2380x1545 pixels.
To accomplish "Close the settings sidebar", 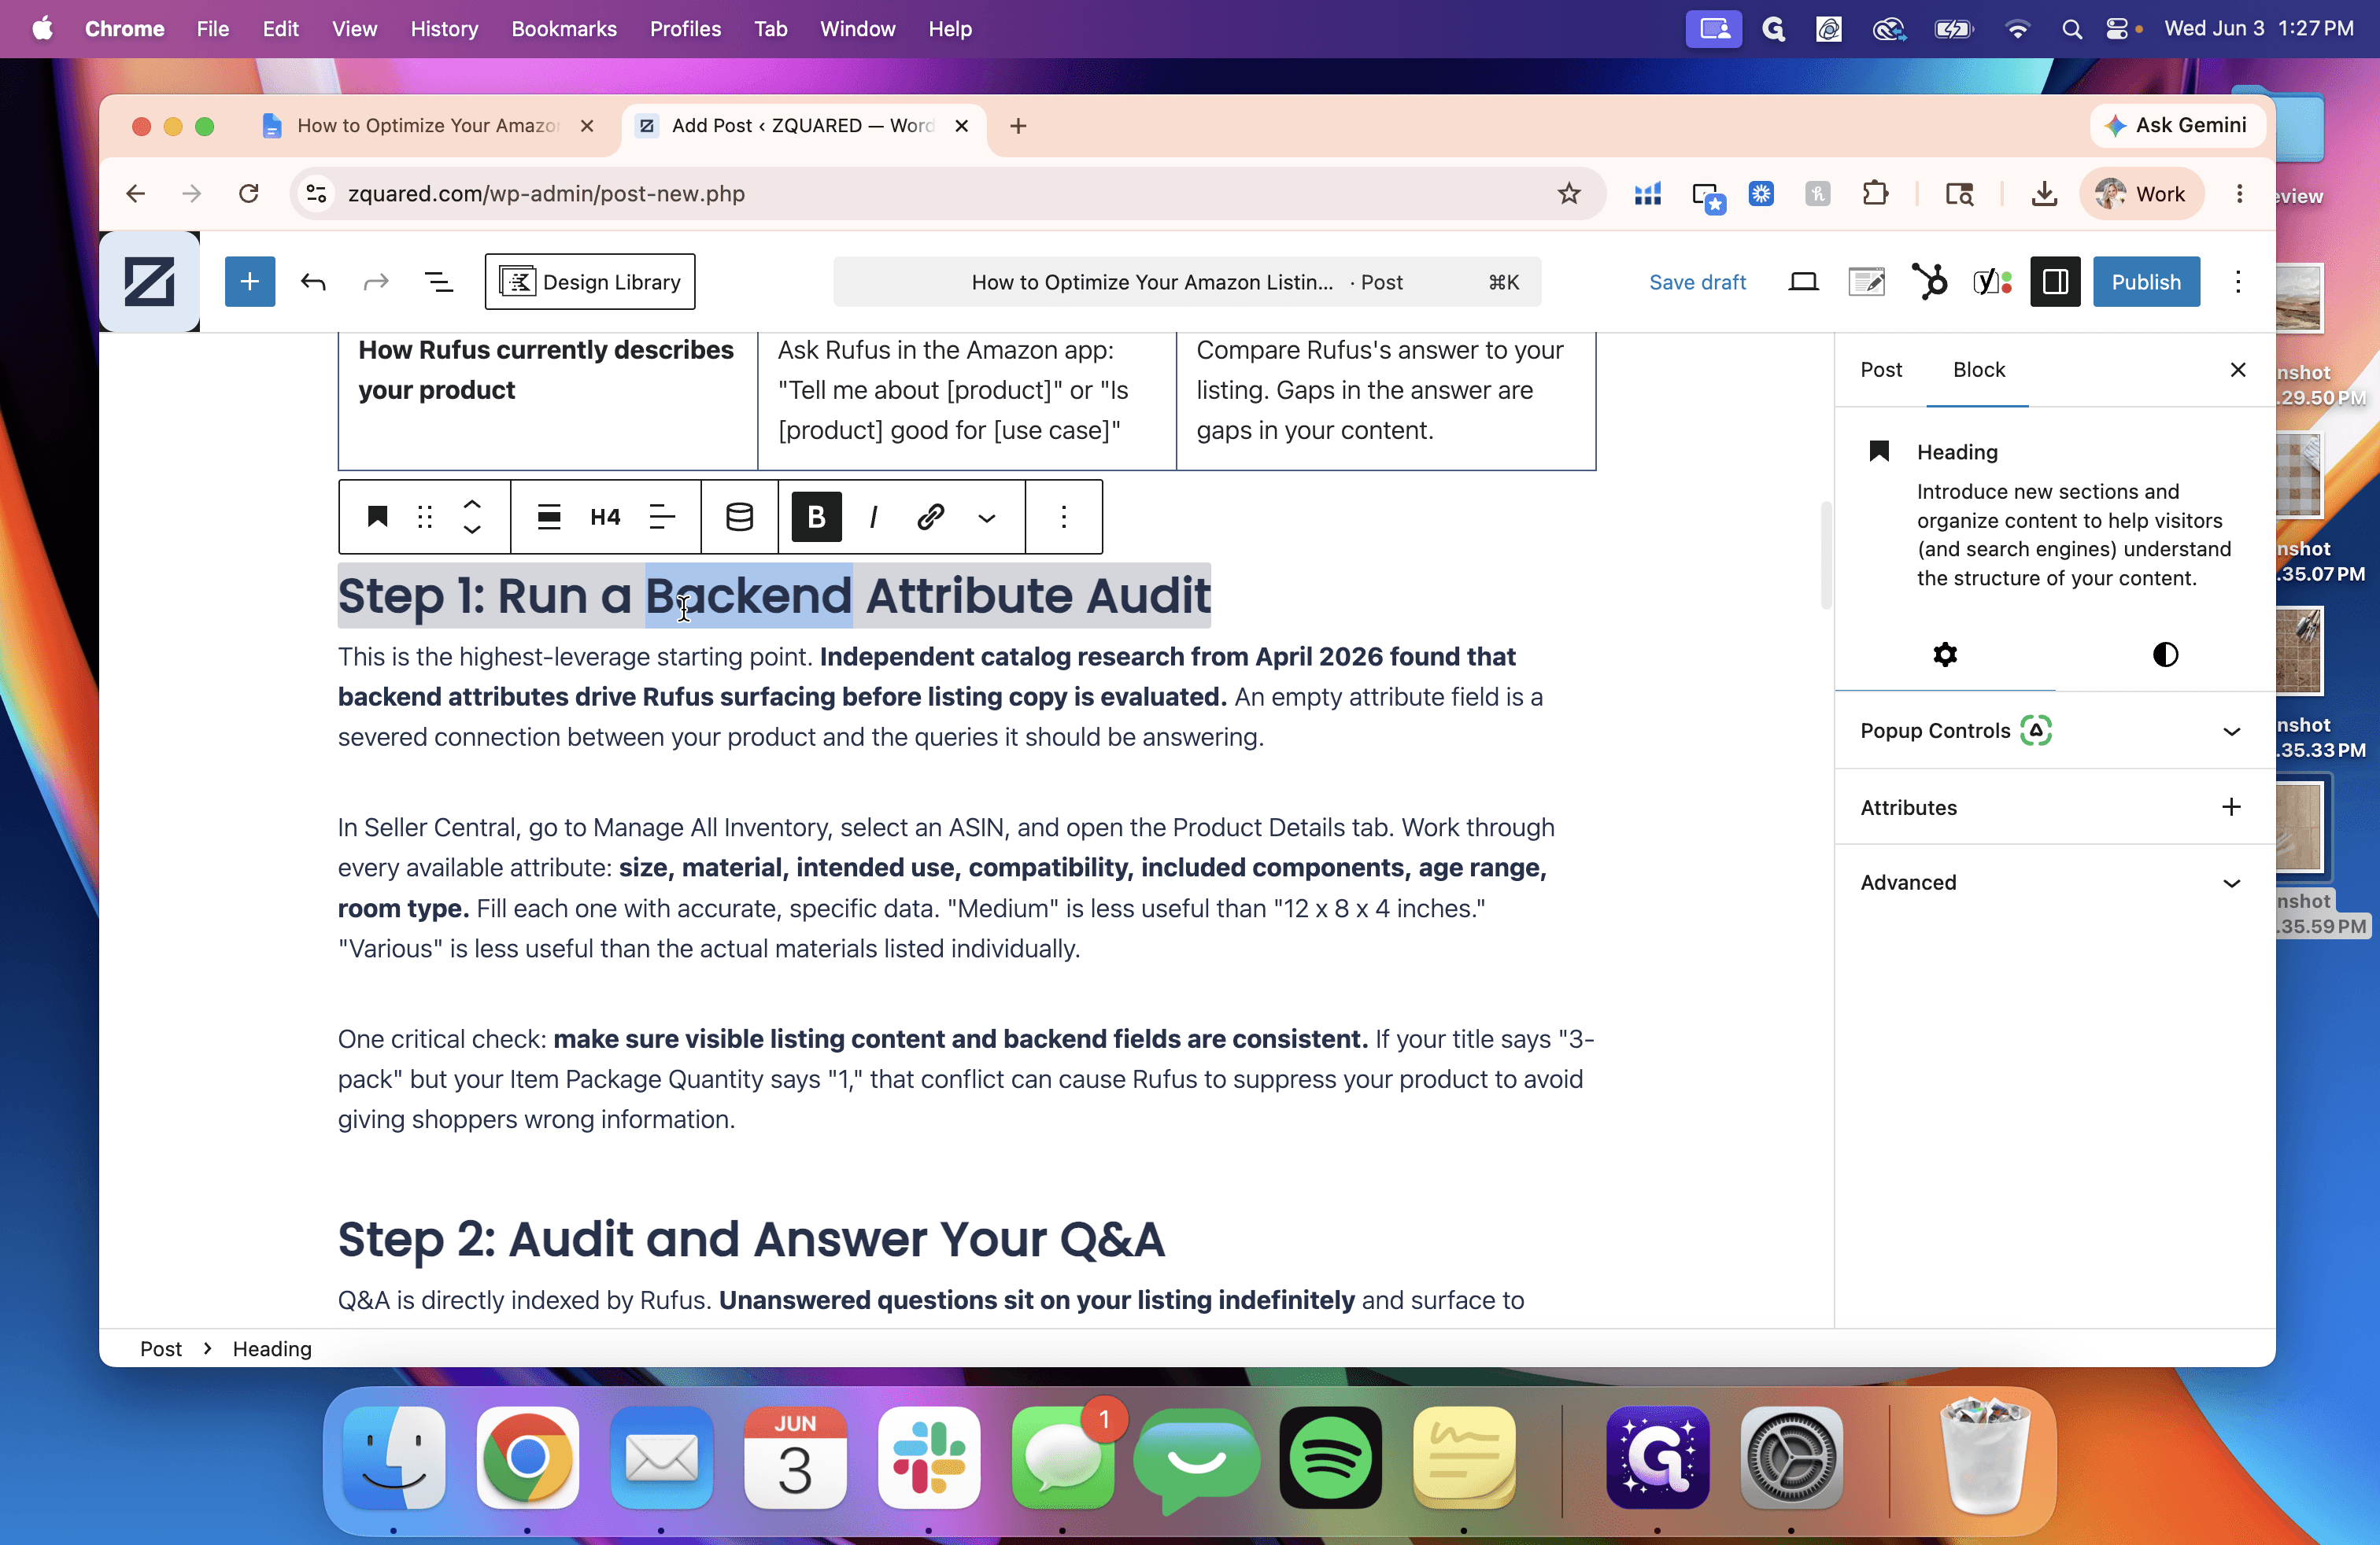I will pos(2238,370).
